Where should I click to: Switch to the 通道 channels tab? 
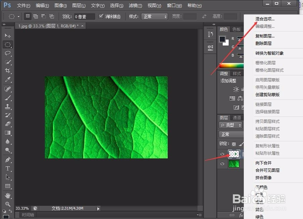[x=237, y=117]
